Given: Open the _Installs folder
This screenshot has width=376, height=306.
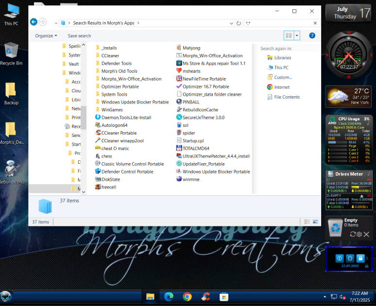Looking at the screenshot, I should [x=106, y=48].
